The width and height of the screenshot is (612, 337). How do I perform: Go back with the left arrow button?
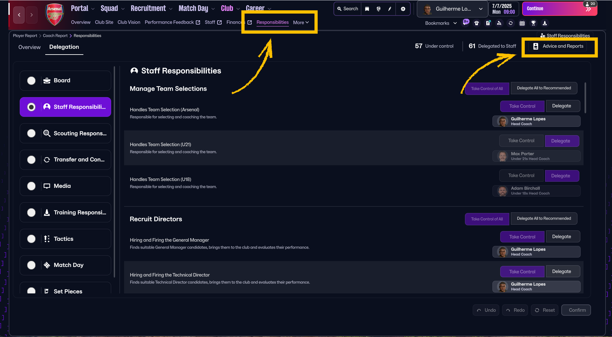pos(19,15)
